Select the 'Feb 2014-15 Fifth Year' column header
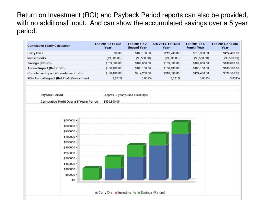267x200 pixels. click(x=225, y=46)
